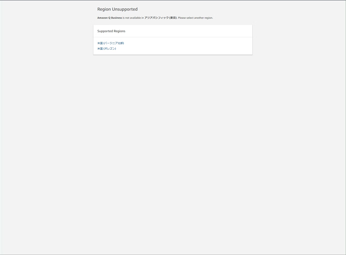Click the bold "アジアパシフィック (東京)" text
346x255 pixels.
[x=161, y=18]
